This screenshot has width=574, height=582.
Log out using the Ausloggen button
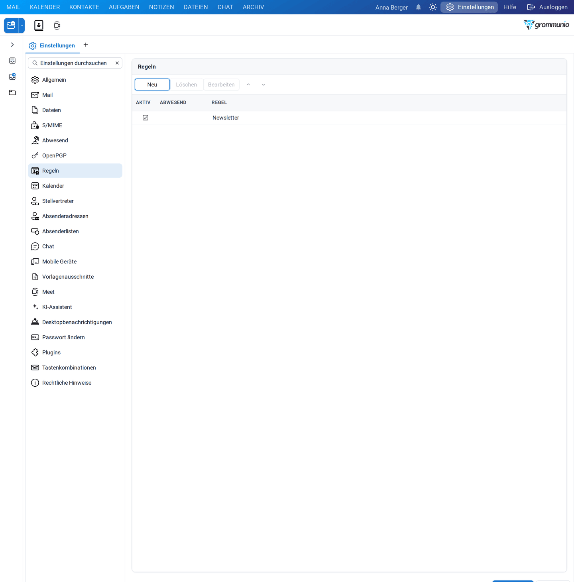[547, 7]
